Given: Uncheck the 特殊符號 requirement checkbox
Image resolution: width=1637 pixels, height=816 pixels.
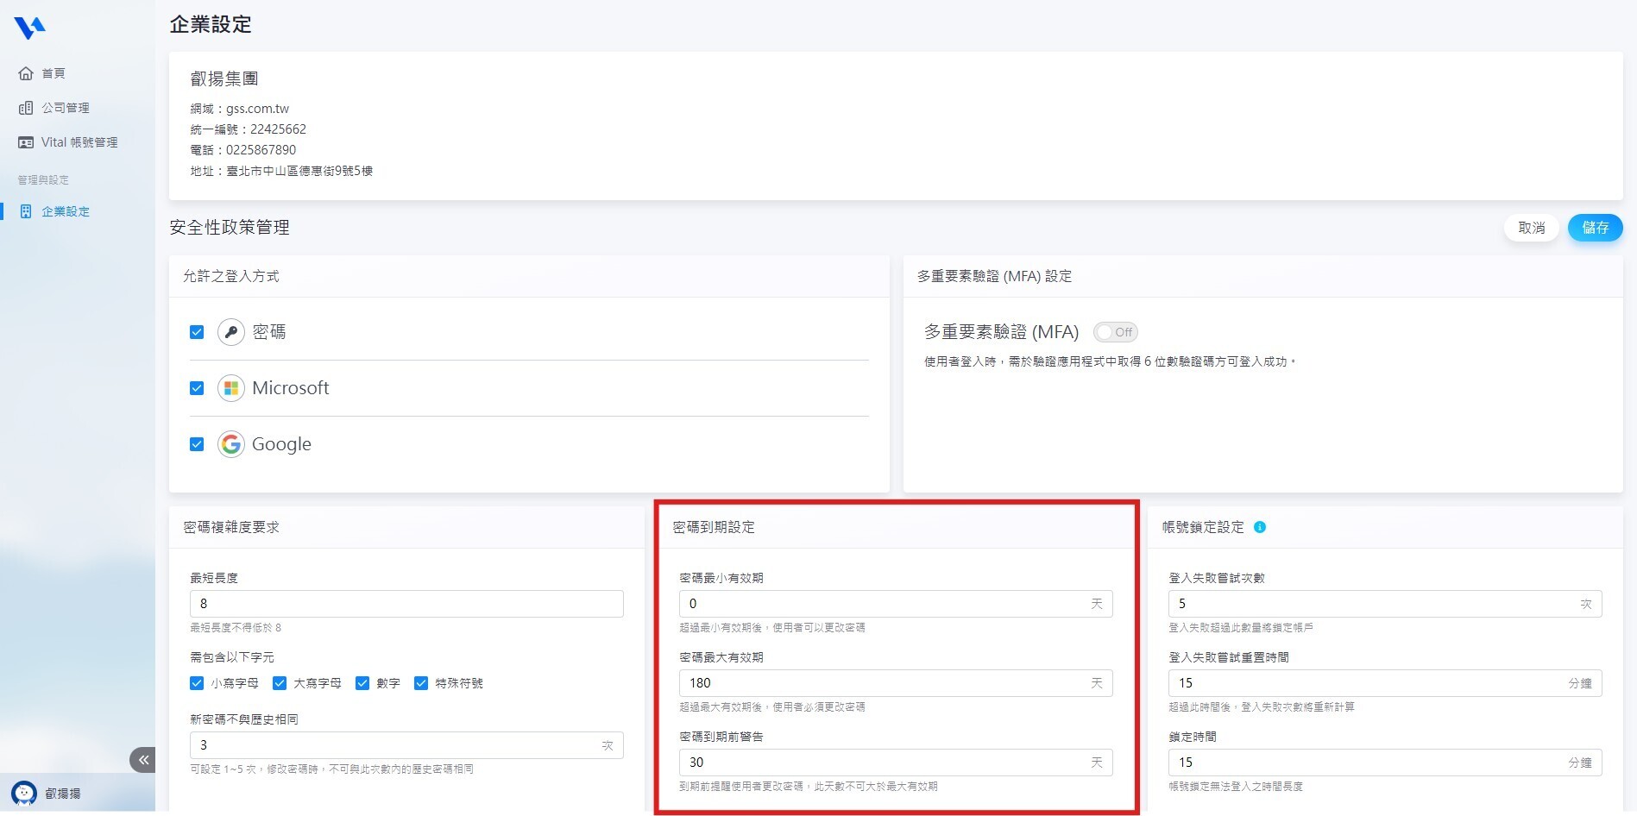Looking at the screenshot, I should click(x=421, y=682).
